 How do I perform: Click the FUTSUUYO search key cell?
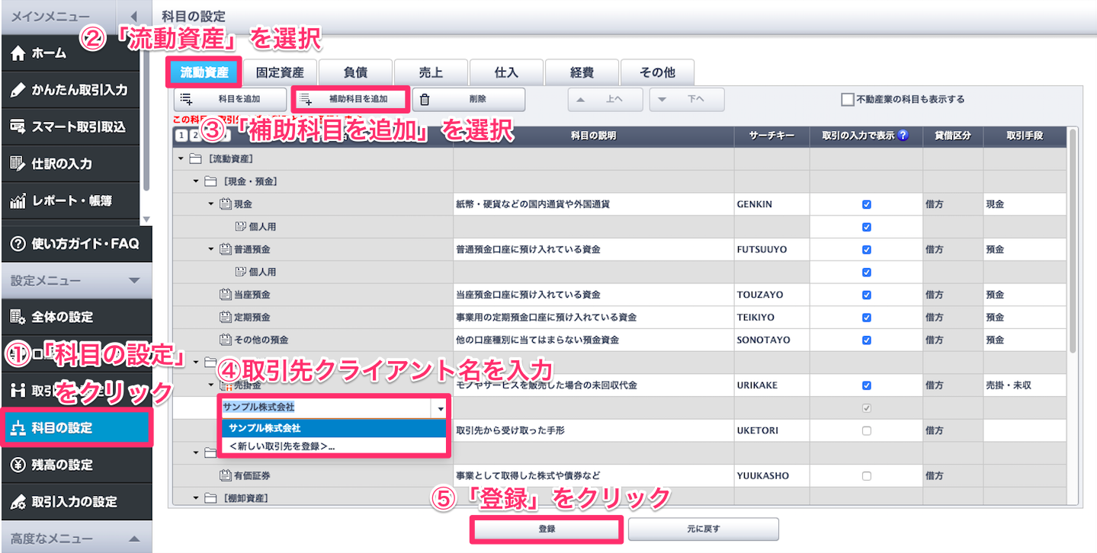click(772, 250)
